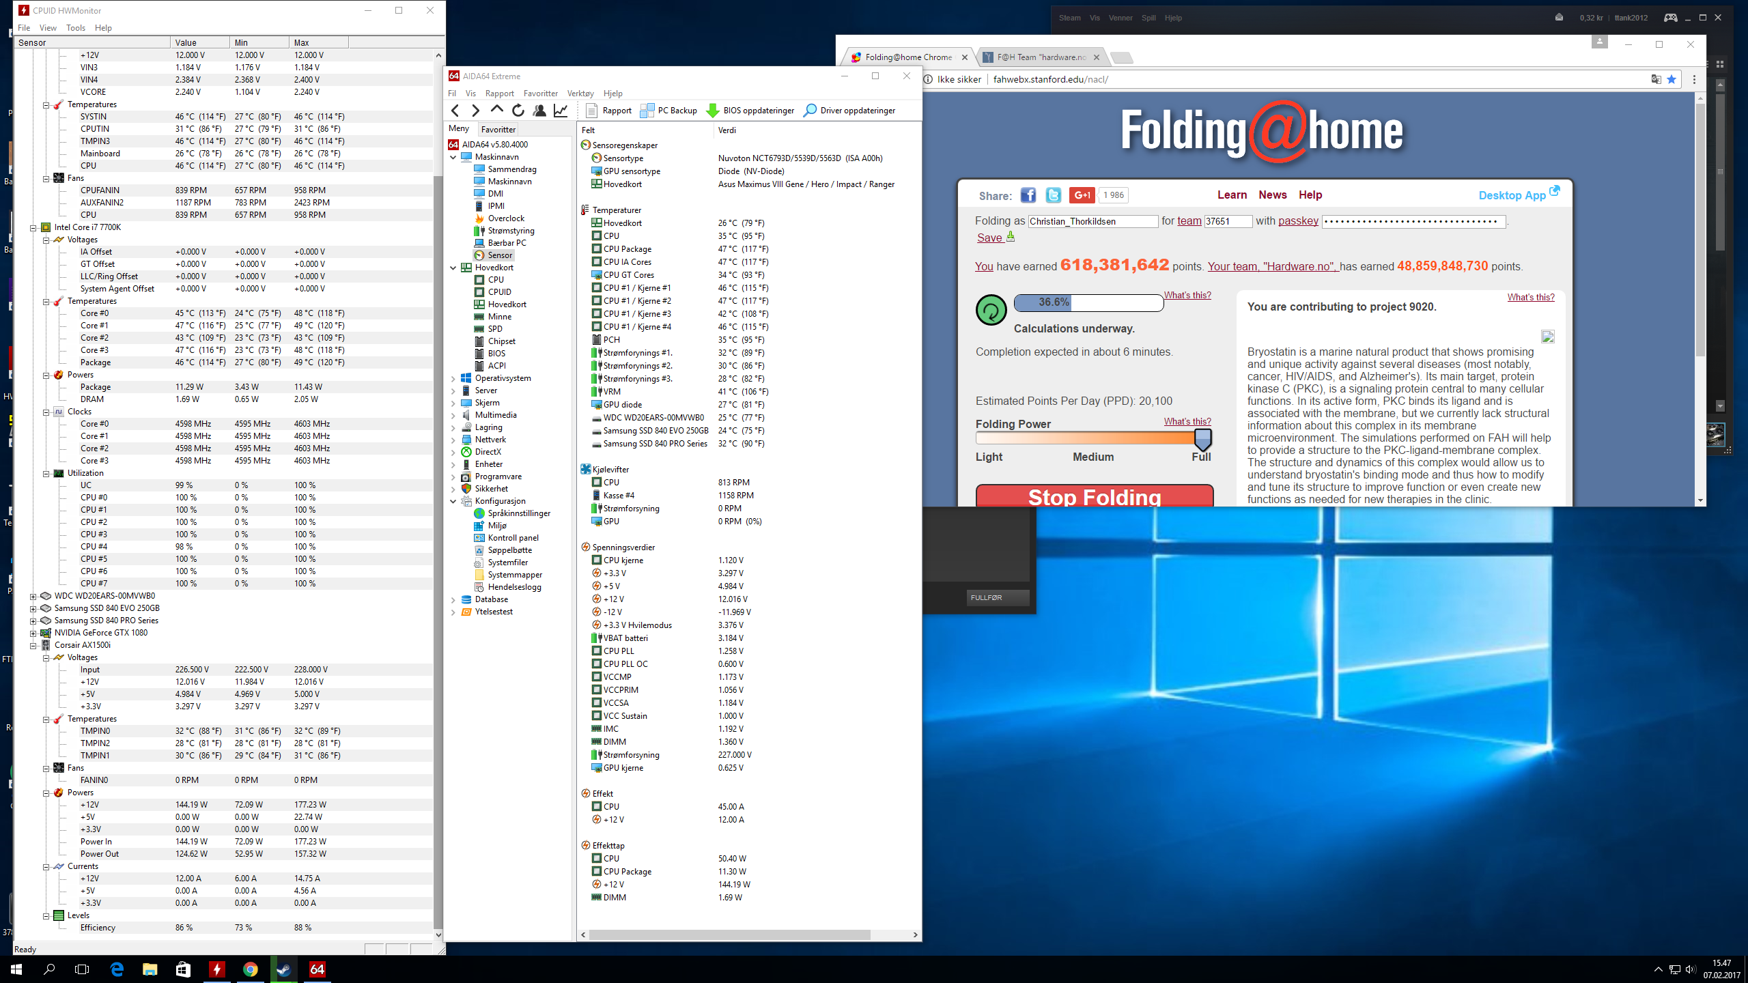The width and height of the screenshot is (1748, 983).
Task: Click the AIDA64 Back arrow icon
Action: [x=455, y=111]
